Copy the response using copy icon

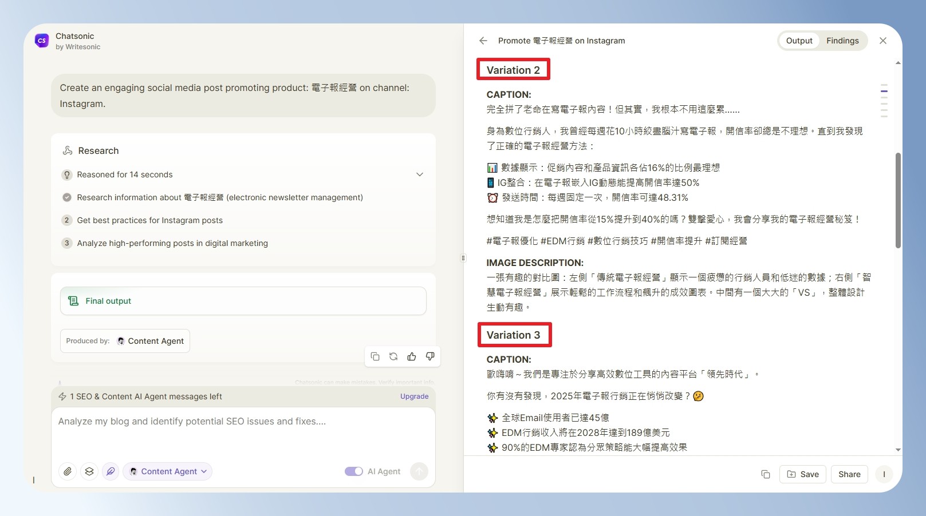click(x=375, y=356)
